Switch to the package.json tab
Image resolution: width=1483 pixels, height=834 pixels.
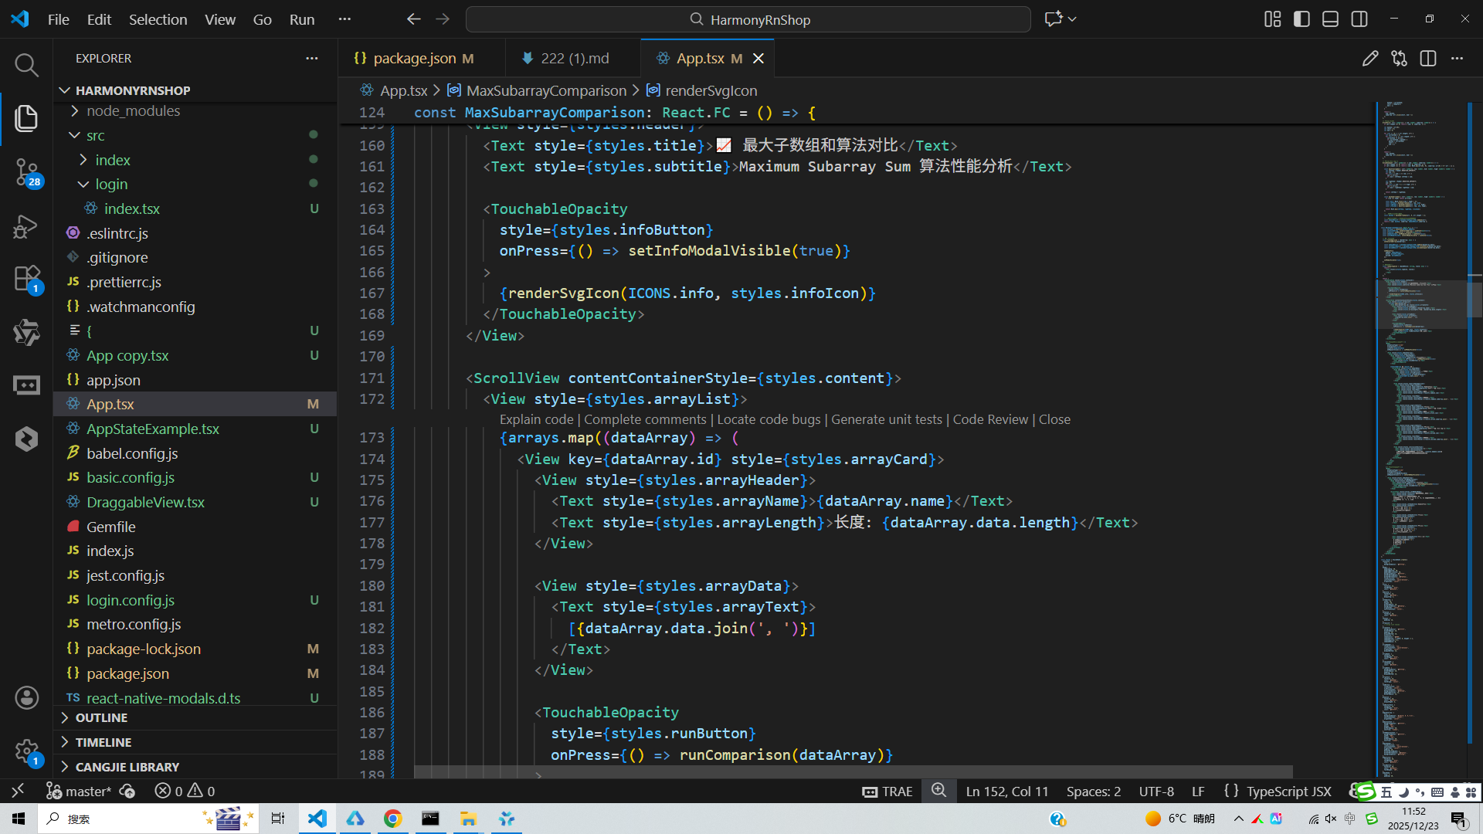(x=414, y=59)
